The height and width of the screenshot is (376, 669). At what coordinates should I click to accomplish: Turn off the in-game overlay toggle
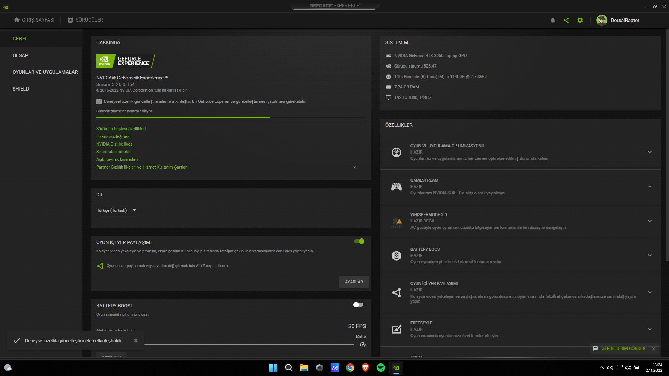pos(359,241)
